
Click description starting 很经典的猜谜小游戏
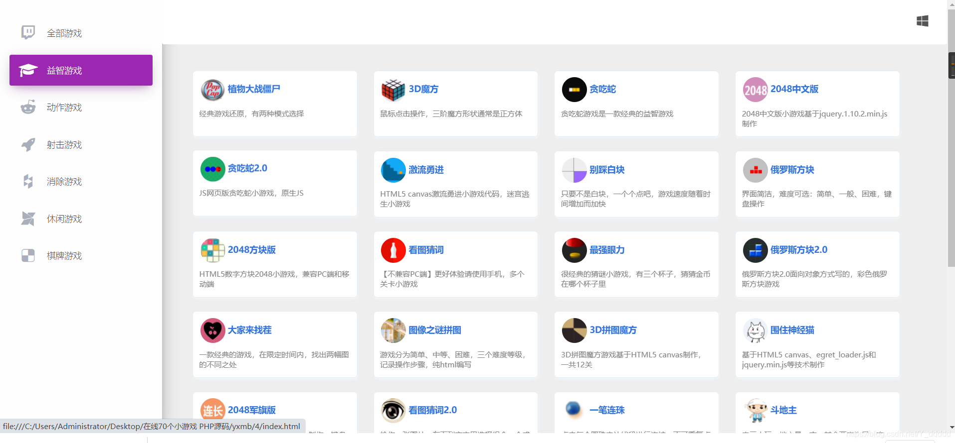[636, 279]
